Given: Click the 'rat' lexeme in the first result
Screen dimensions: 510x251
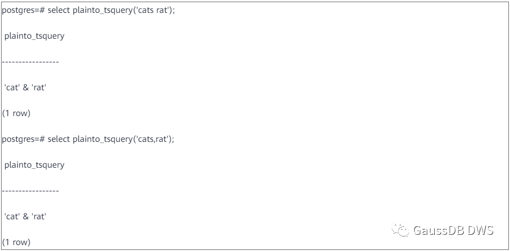Looking at the screenshot, I should pos(38,88).
